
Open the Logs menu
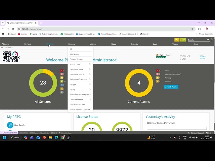155,44
